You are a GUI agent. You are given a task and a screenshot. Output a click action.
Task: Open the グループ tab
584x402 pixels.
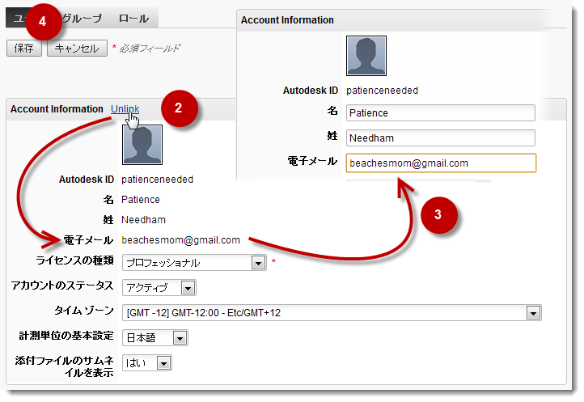click(x=82, y=19)
